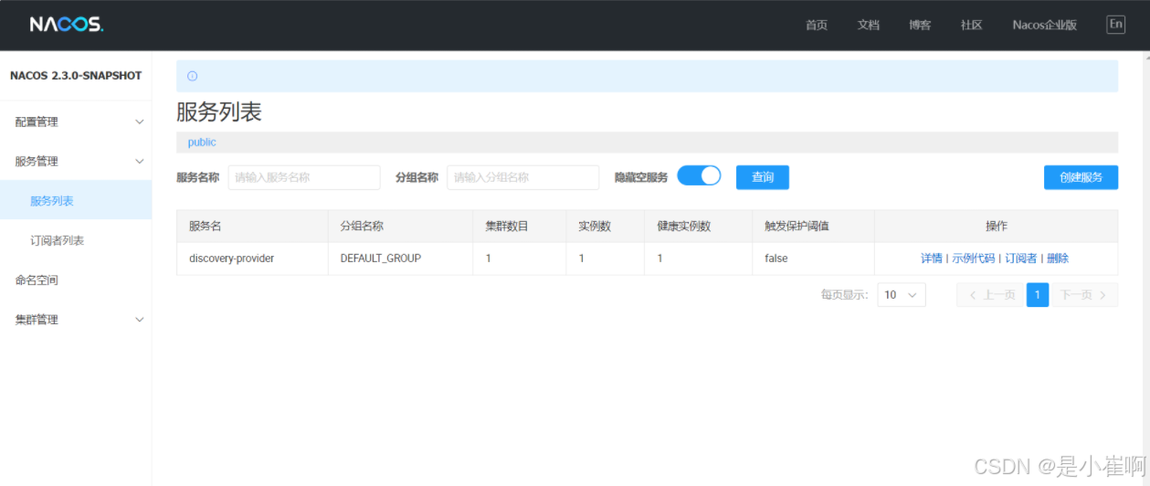
Task: Click the discovery-provider service name cell
Action: point(252,259)
